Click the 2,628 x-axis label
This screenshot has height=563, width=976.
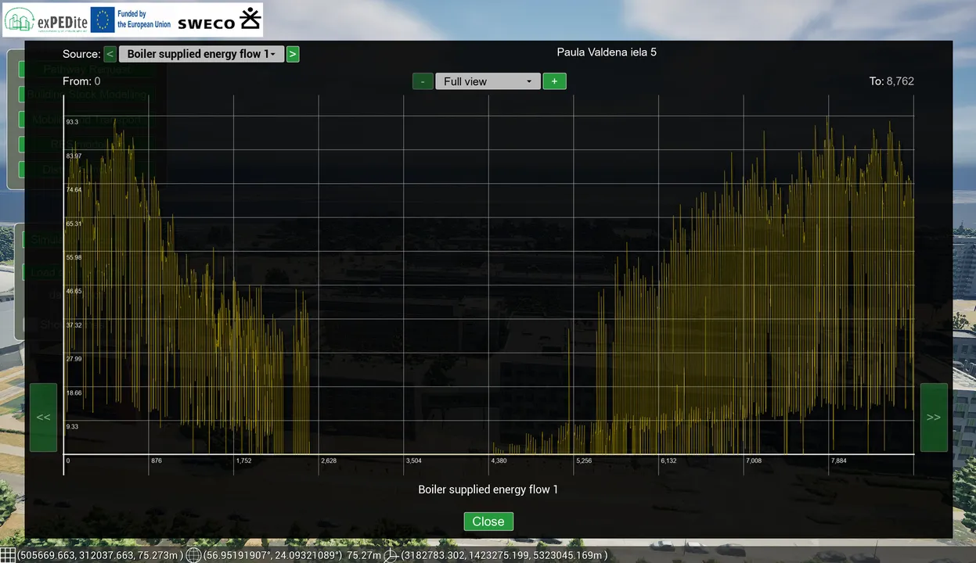tap(329, 461)
